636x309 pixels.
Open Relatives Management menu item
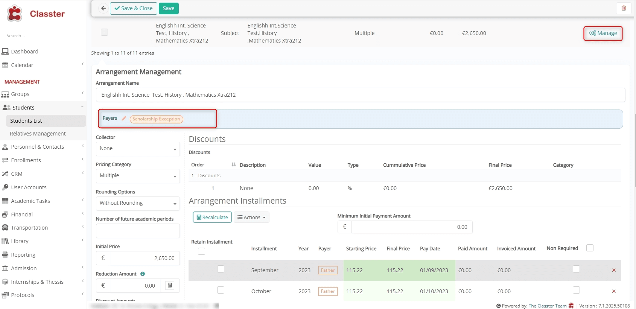click(x=38, y=134)
